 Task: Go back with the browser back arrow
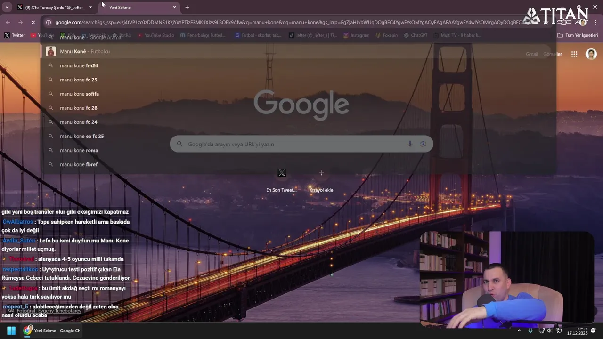coord(8,22)
